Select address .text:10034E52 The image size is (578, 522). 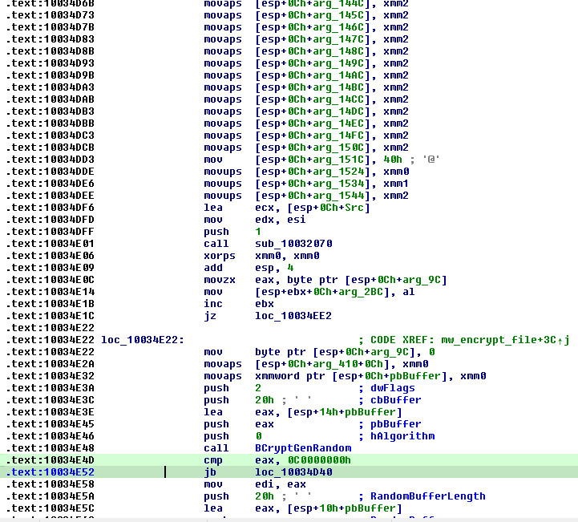[x=51, y=471]
